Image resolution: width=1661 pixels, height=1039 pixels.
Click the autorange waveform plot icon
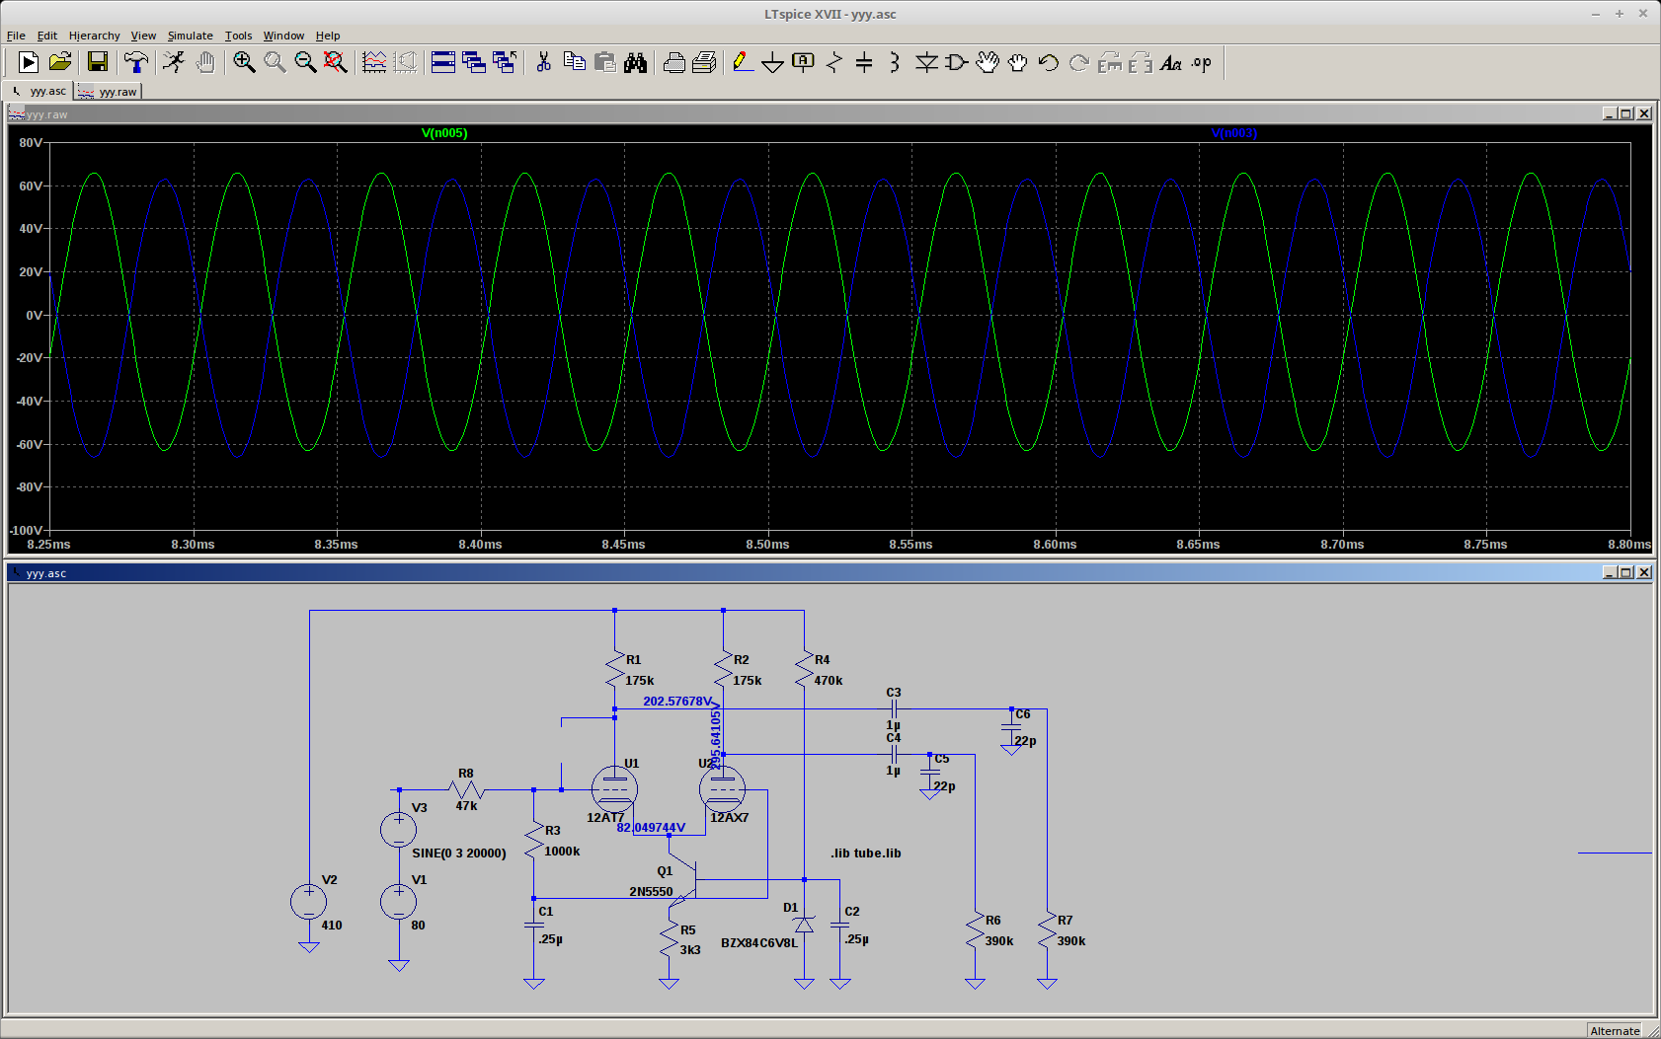tap(374, 62)
